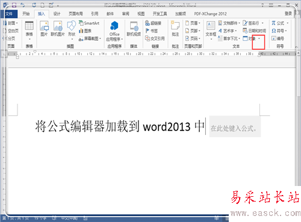Click the language 中文(中国) in status bar
The image size is (301, 222).
click(69, 218)
